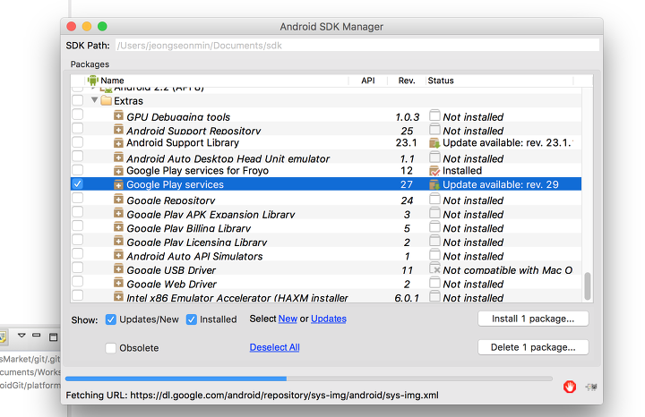This screenshot has width=645, height=417.
Task: Click the package icon for Intel x86 Emulator Accelerator
Action: coord(118,296)
